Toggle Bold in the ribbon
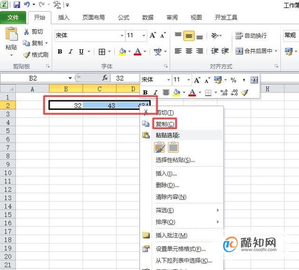This screenshot has width=299, height=270. click(x=60, y=52)
